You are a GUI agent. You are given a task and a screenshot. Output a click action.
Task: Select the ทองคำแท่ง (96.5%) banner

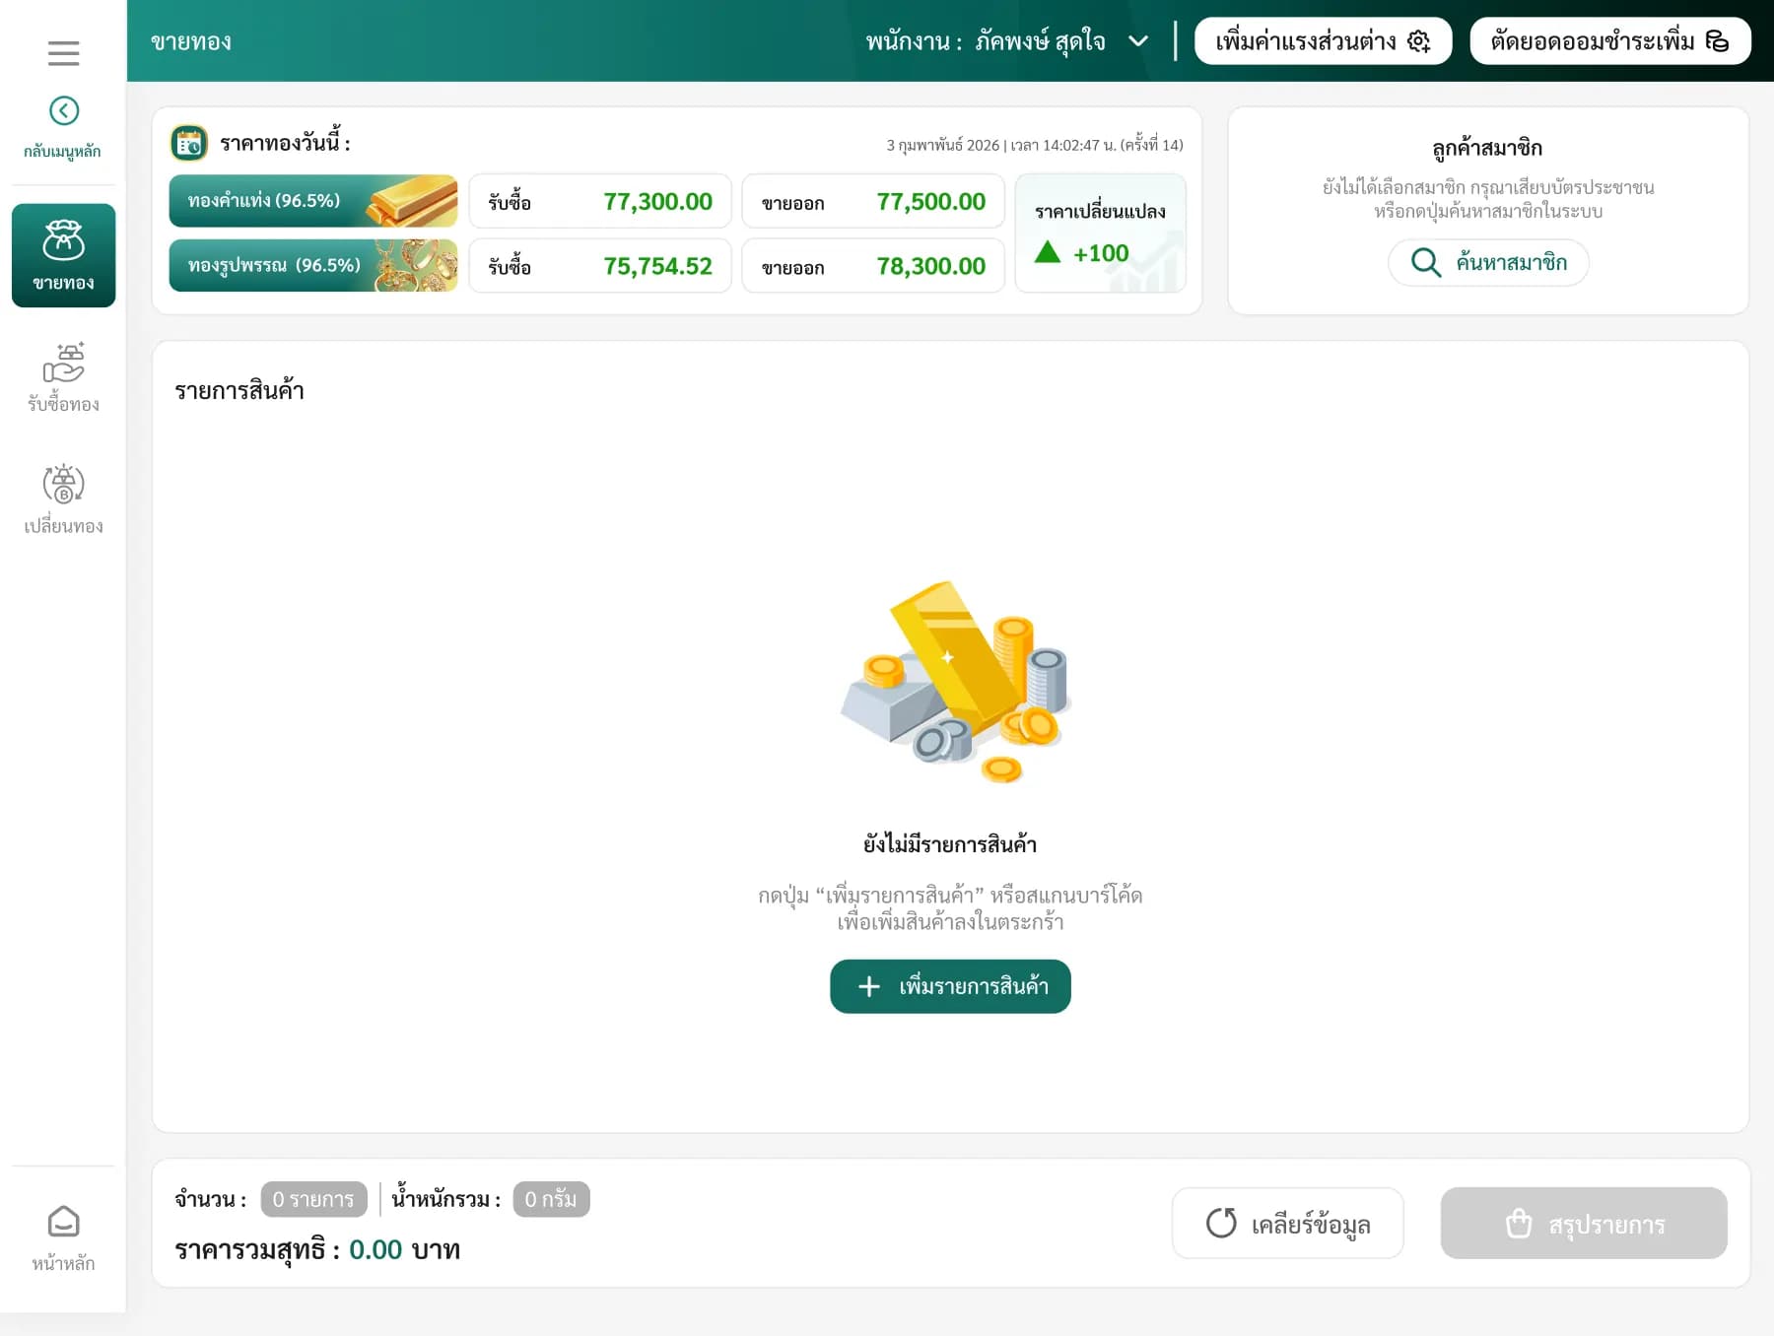313,201
